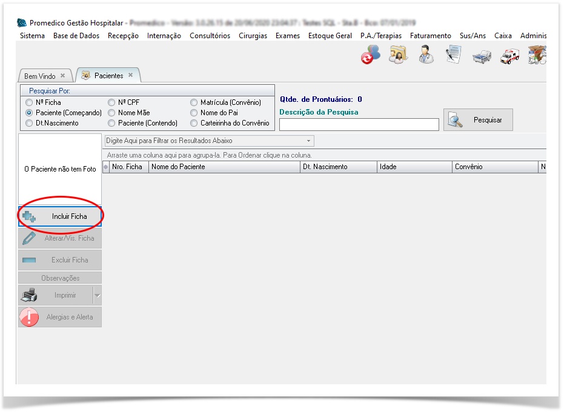Open the patients folder toolbar icon
Image resolution: width=567 pixels, height=414 pixels.
point(398,55)
